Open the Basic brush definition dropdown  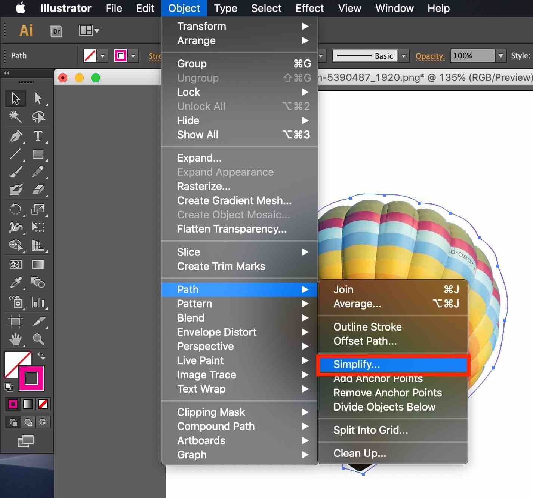pos(403,56)
